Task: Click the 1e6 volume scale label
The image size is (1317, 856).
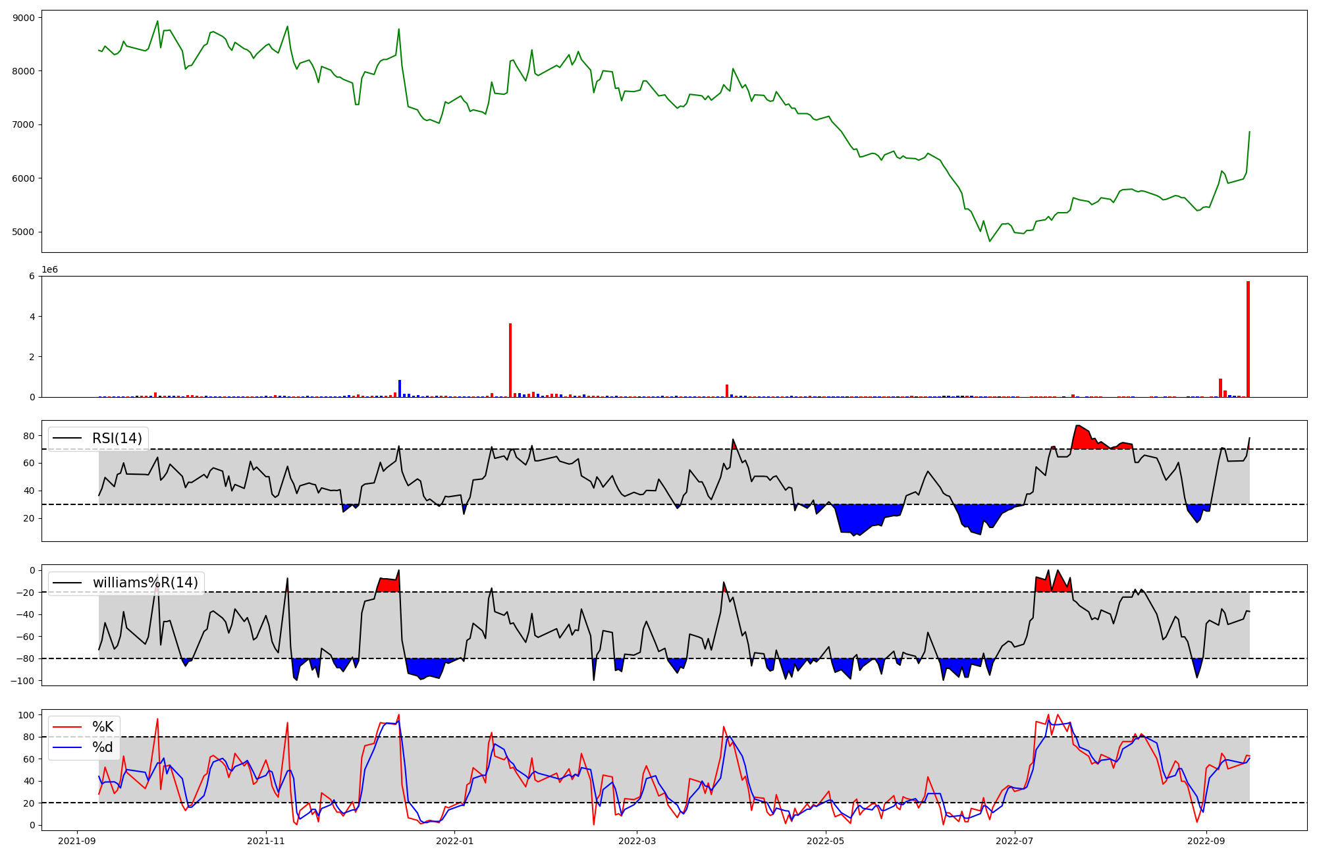Action: pyautogui.click(x=49, y=270)
